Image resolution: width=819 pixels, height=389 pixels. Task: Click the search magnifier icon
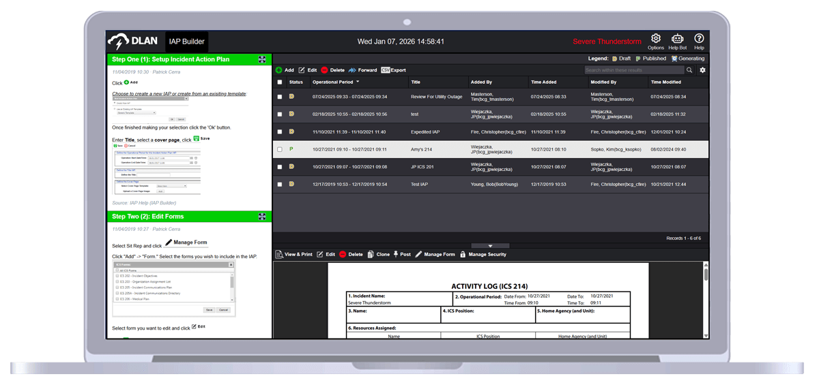[689, 70]
